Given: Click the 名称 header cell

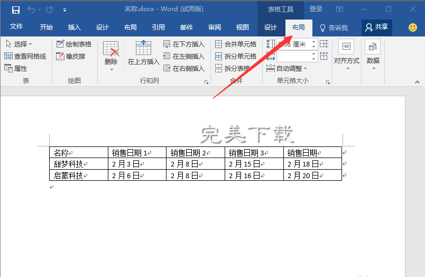Looking at the screenshot, I should (79, 153).
